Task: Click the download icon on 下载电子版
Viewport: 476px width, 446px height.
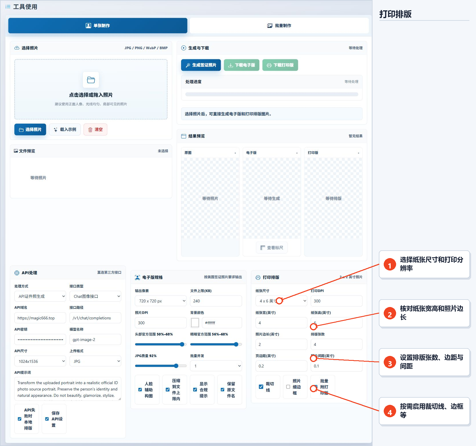Action: (231, 65)
